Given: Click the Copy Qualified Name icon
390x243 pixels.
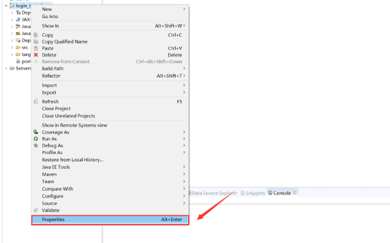Looking at the screenshot, I should click(36, 41).
